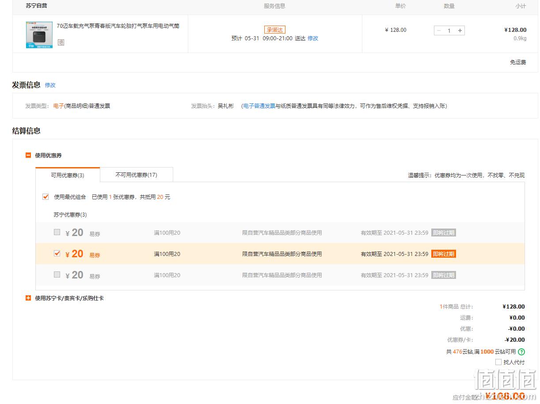This screenshot has height=404, width=540.
Task: Tick the 找人代付 checkbox
Action: 498,362
